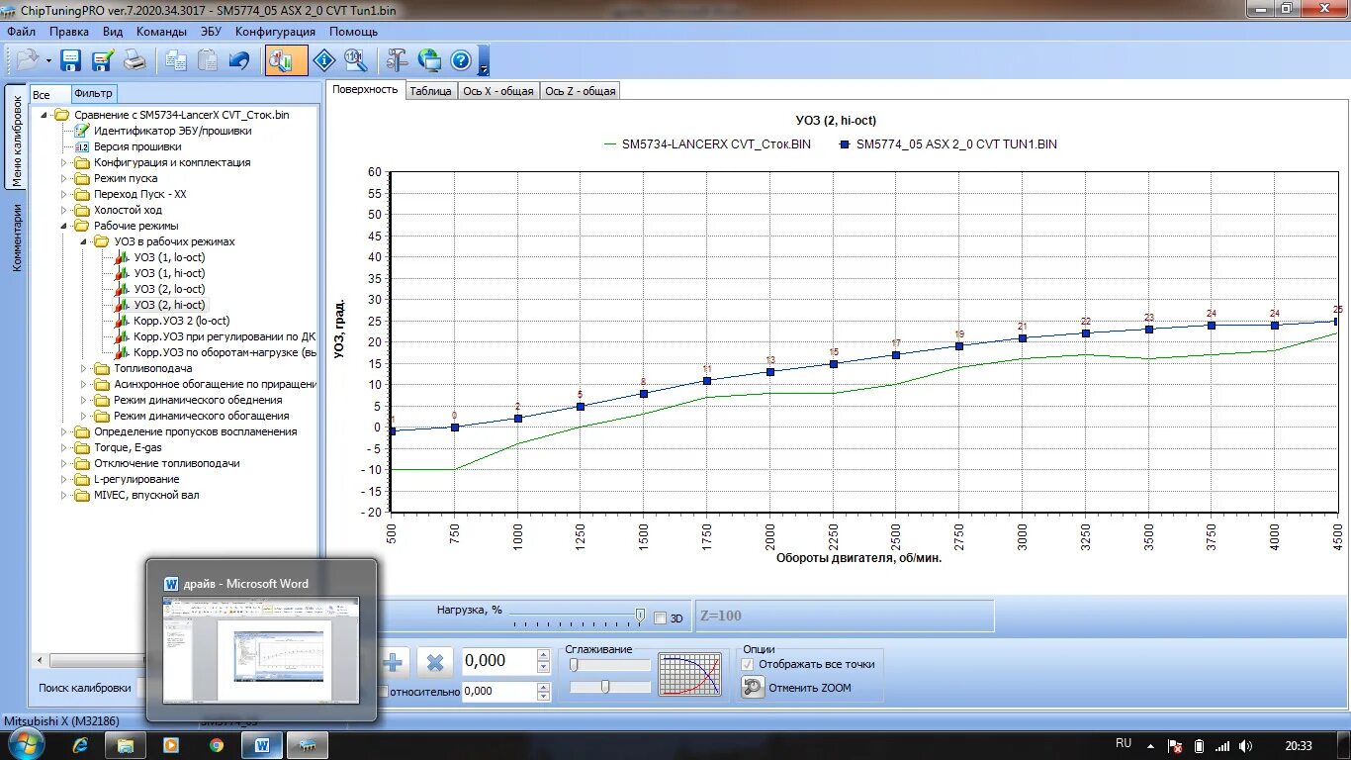Select the Корр.УОЗ 2 (lo-oct) calibration

181,321
